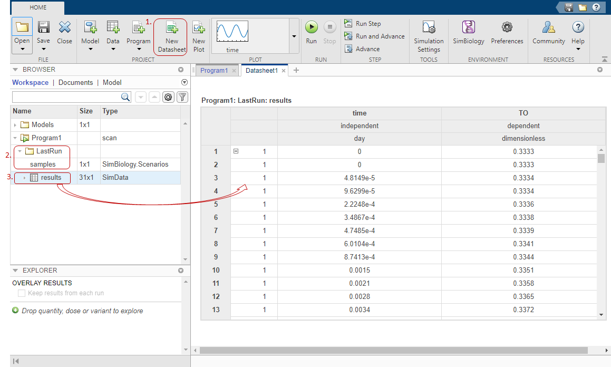Switch to Documents view in Browser
This screenshot has height=367, width=611.
coord(75,83)
